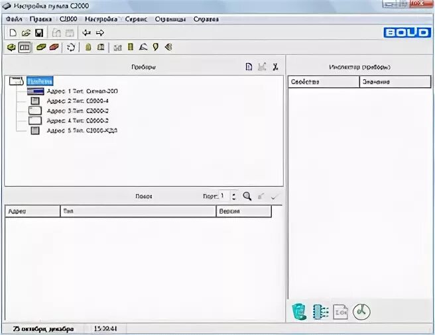Select device Адрес 1 Сигнал-20
Image resolution: width=435 pixels, height=335 pixels.
(x=82, y=91)
